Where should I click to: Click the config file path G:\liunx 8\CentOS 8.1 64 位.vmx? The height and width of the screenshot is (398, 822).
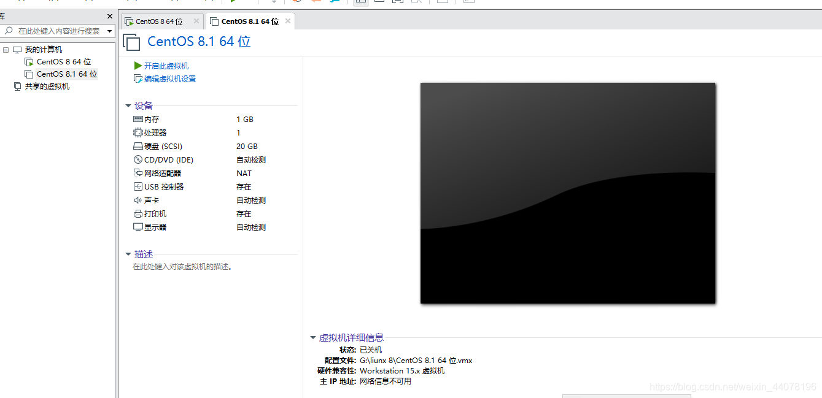(x=416, y=361)
